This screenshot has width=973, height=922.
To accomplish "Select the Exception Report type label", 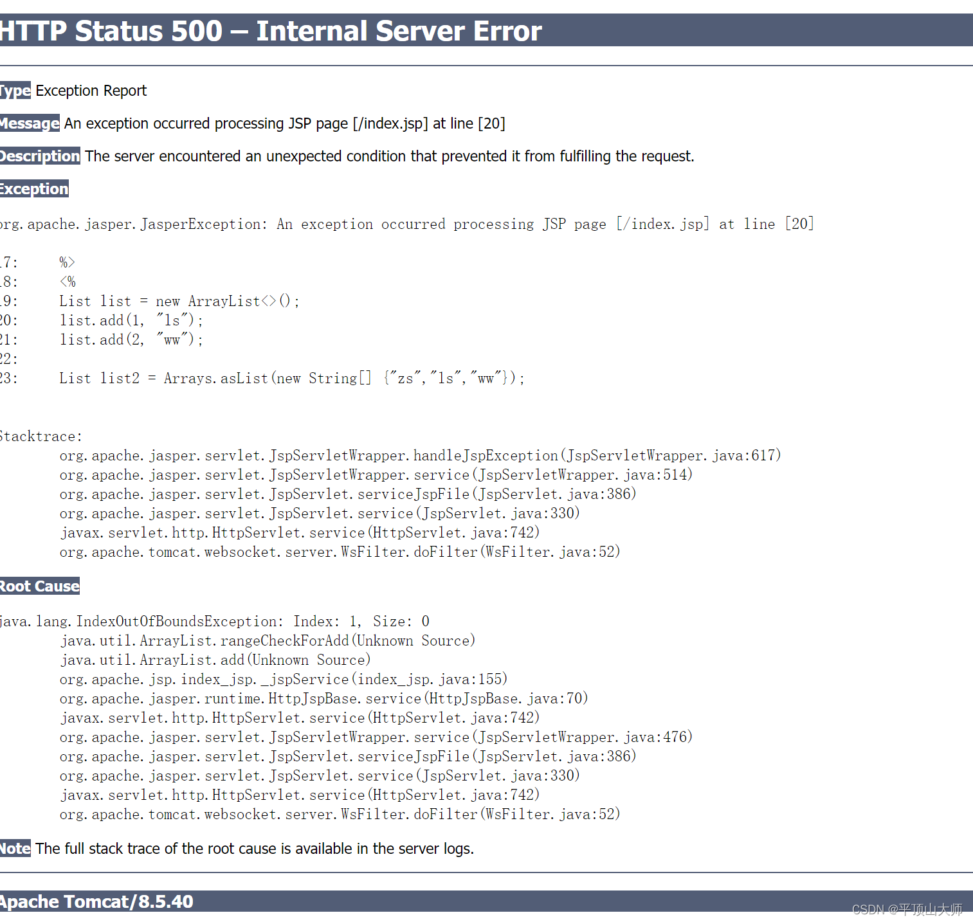I will tap(90, 91).
